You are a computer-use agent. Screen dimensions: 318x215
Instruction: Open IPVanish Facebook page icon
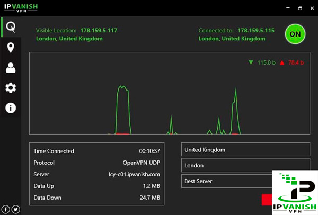[6, 209]
